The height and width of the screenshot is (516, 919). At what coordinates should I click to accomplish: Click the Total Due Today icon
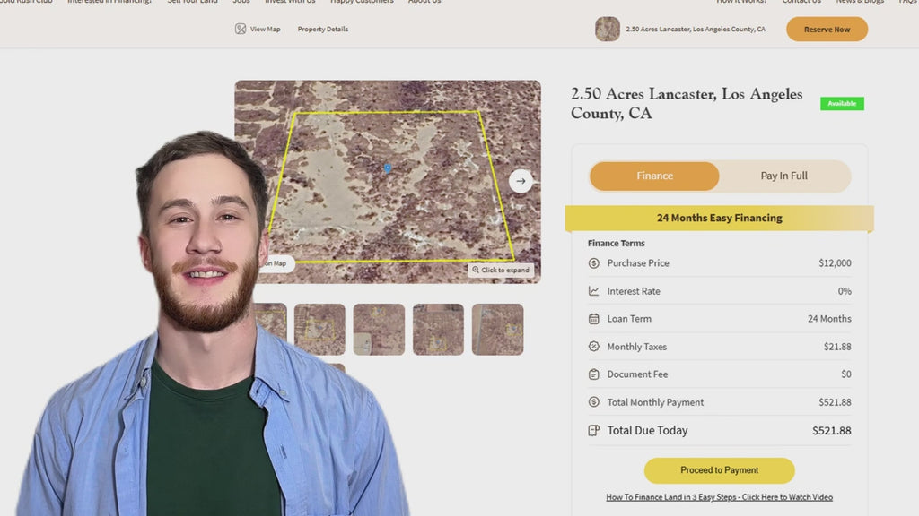(593, 431)
